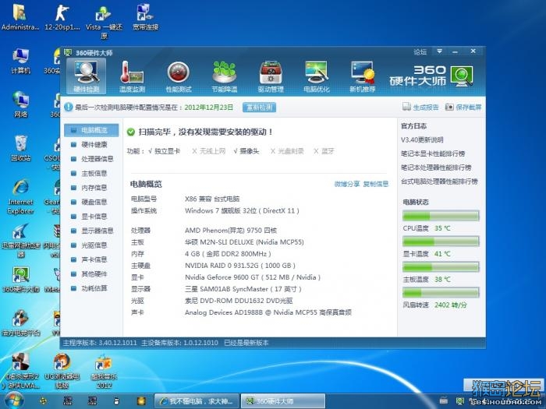Click the '索尼 DVD-ROM DDU1632' value
The width and height of the screenshot is (546, 409).
coord(239,301)
